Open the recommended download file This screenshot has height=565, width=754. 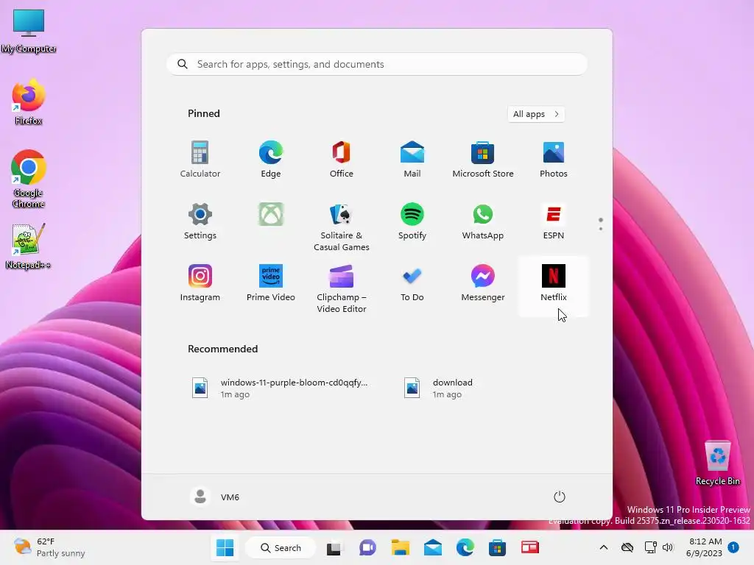click(440, 388)
